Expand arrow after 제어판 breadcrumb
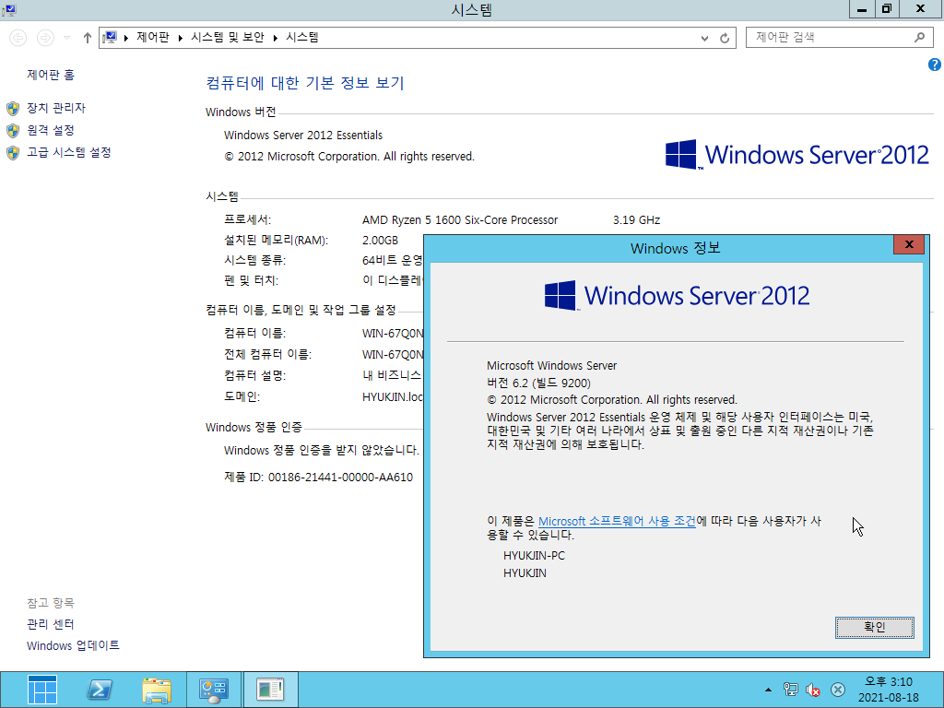Viewport: 944px width, 708px height. (x=180, y=38)
